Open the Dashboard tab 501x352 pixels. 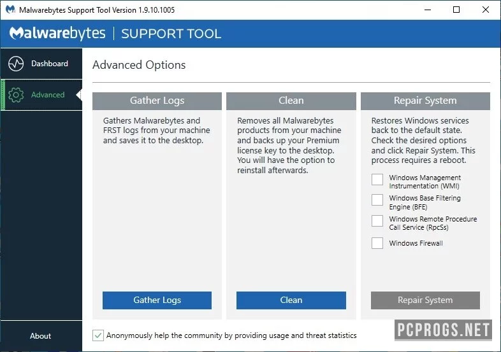(41, 64)
